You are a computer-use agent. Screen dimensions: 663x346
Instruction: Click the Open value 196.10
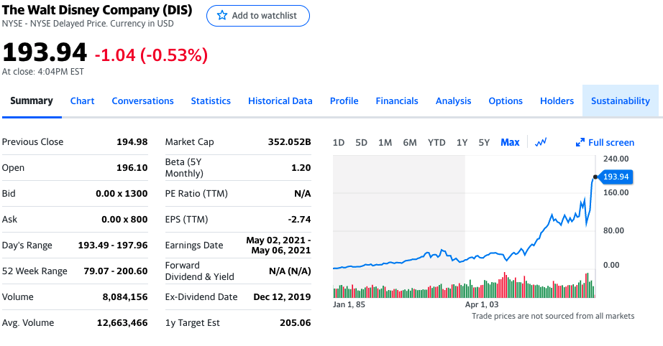coord(132,167)
